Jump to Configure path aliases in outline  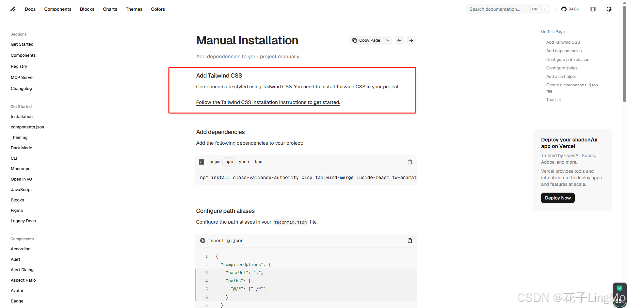(568, 60)
